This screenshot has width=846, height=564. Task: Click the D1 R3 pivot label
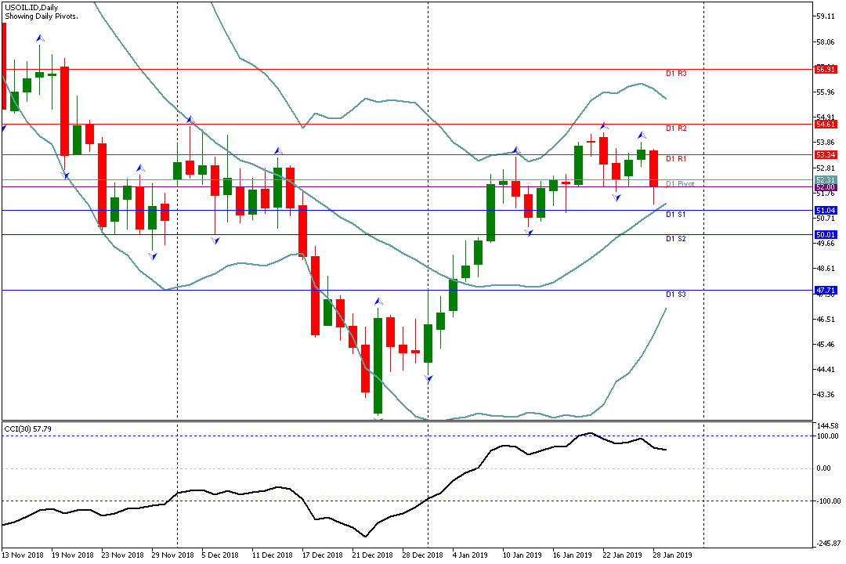676,73
